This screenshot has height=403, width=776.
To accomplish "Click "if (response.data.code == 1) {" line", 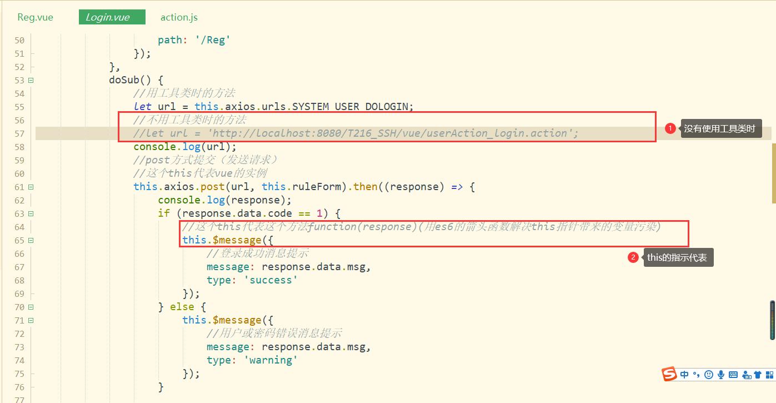I will point(249,213).
